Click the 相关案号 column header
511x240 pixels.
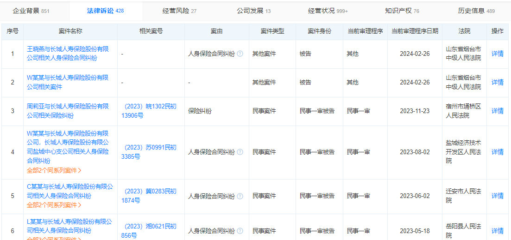click(151, 31)
